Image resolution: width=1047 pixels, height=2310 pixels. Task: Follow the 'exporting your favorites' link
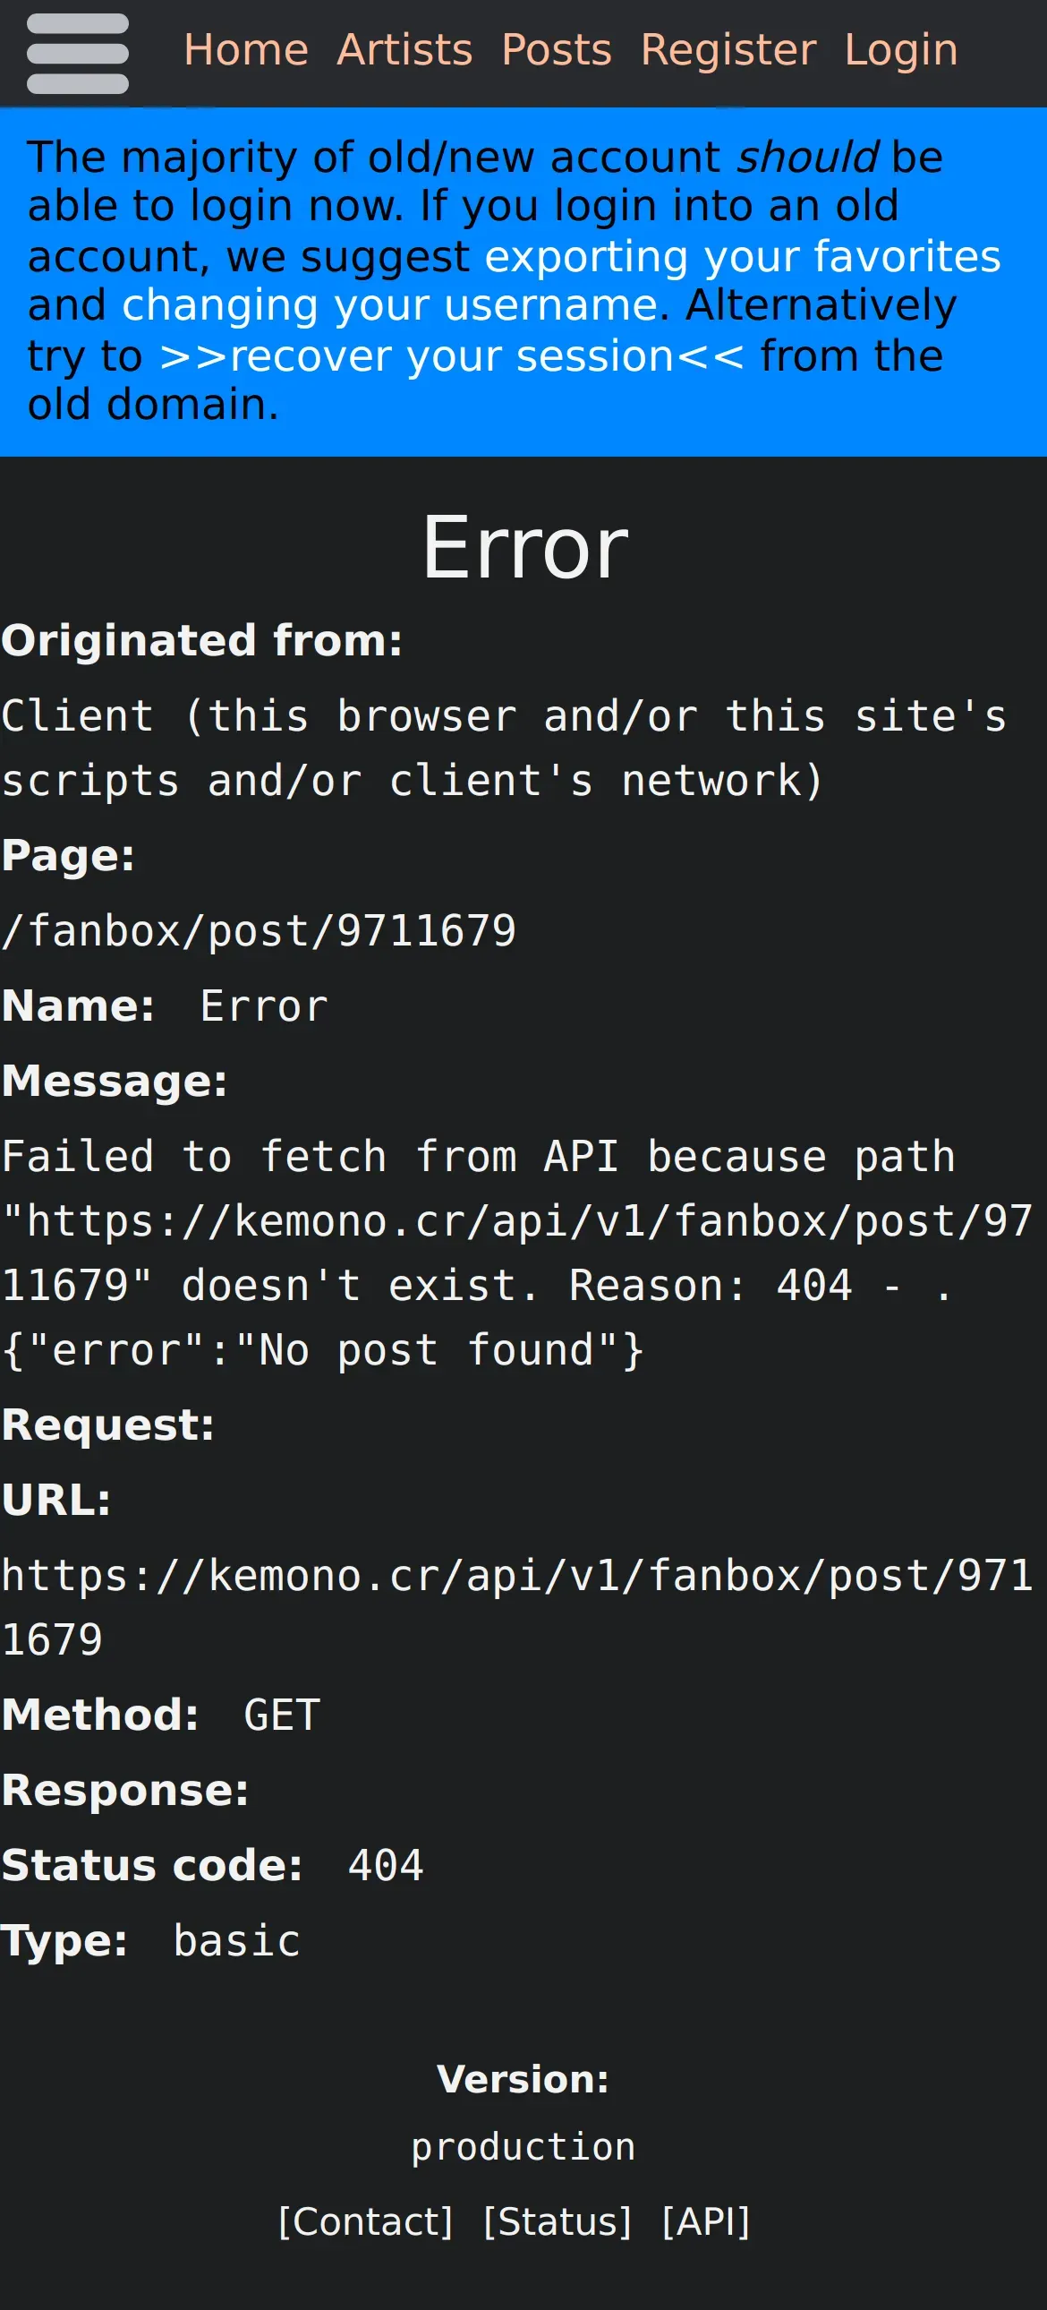pyautogui.click(x=742, y=257)
